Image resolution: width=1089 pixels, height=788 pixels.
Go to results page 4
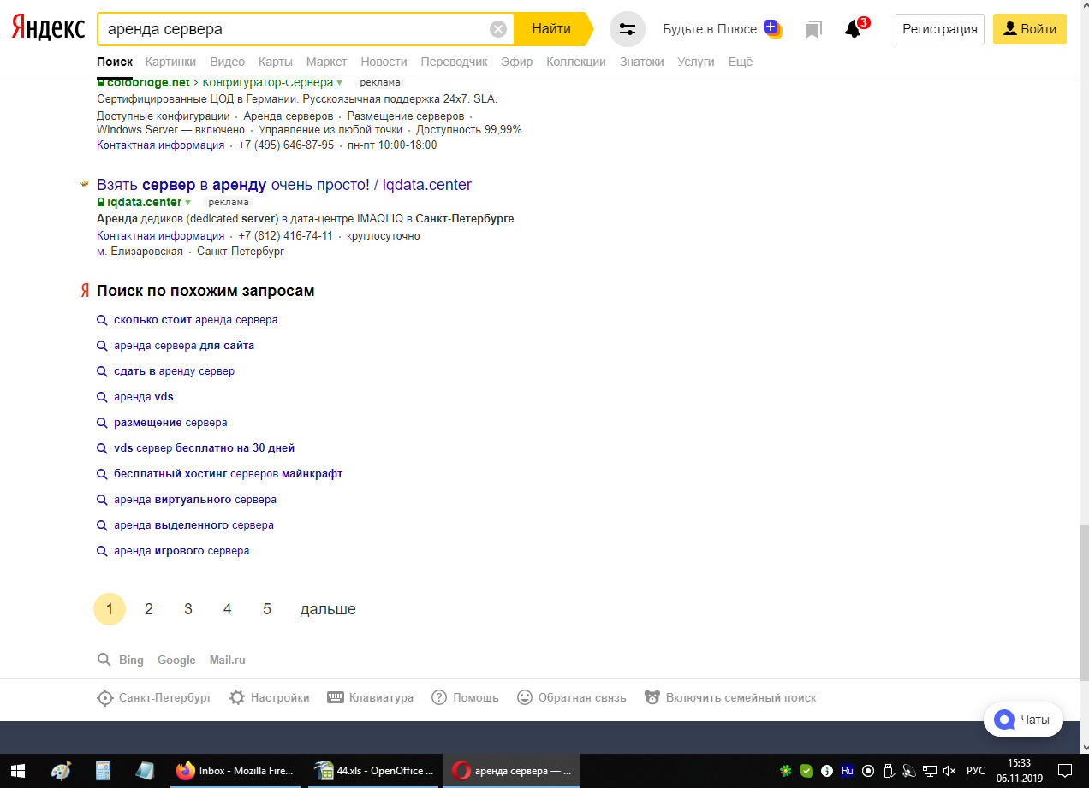click(x=228, y=609)
